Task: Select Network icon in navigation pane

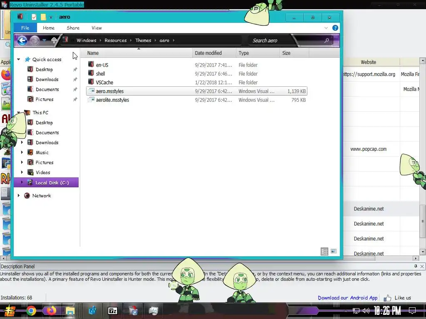Action: pyautogui.click(x=27, y=196)
